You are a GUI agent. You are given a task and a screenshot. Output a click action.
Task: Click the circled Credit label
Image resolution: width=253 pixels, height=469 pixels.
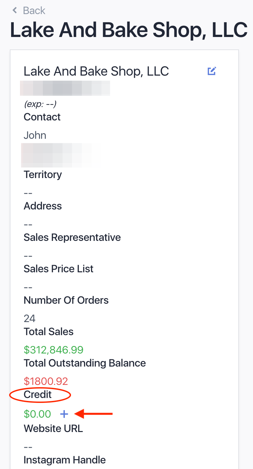[38, 395]
